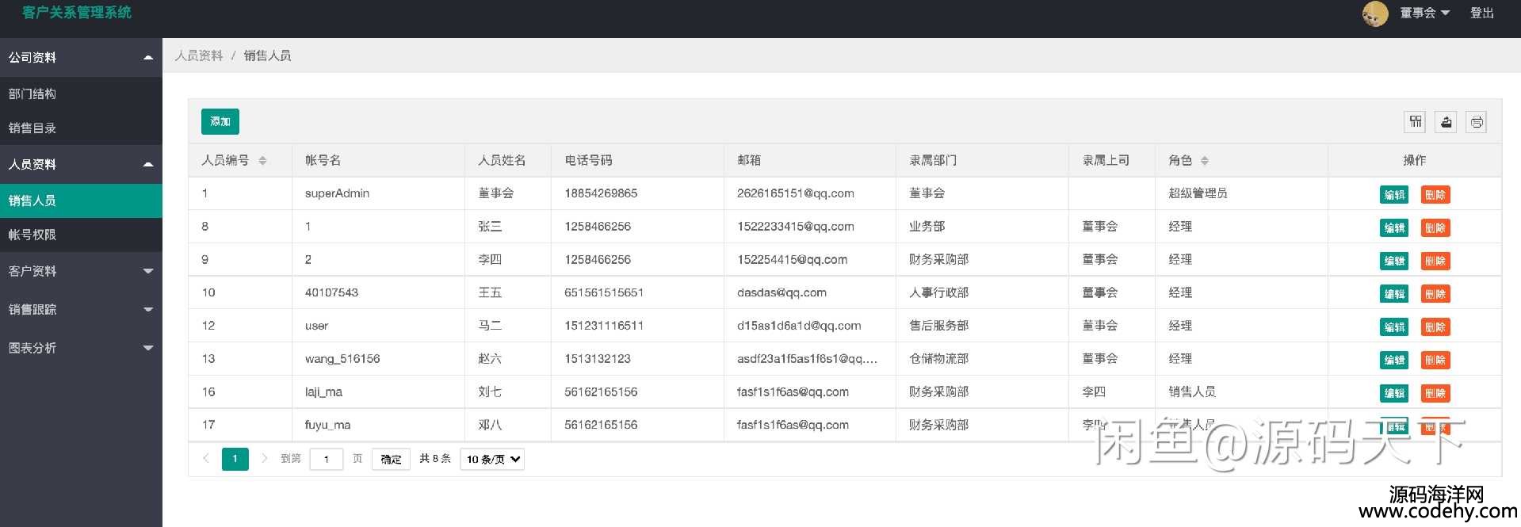This screenshot has width=1521, height=527.
Task: Sort by 角色 column arrows
Action: [1205, 161]
